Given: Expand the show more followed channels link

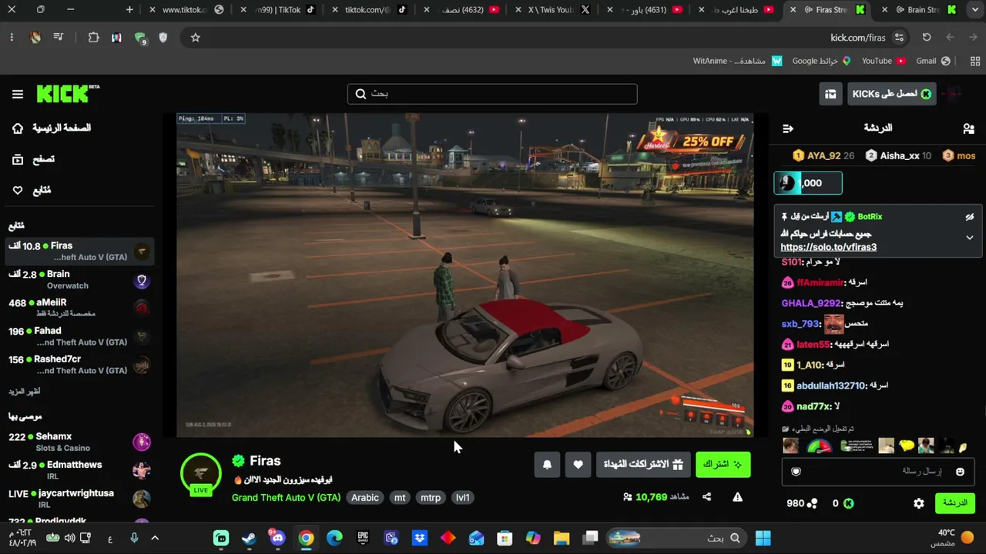Looking at the screenshot, I should (x=25, y=391).
